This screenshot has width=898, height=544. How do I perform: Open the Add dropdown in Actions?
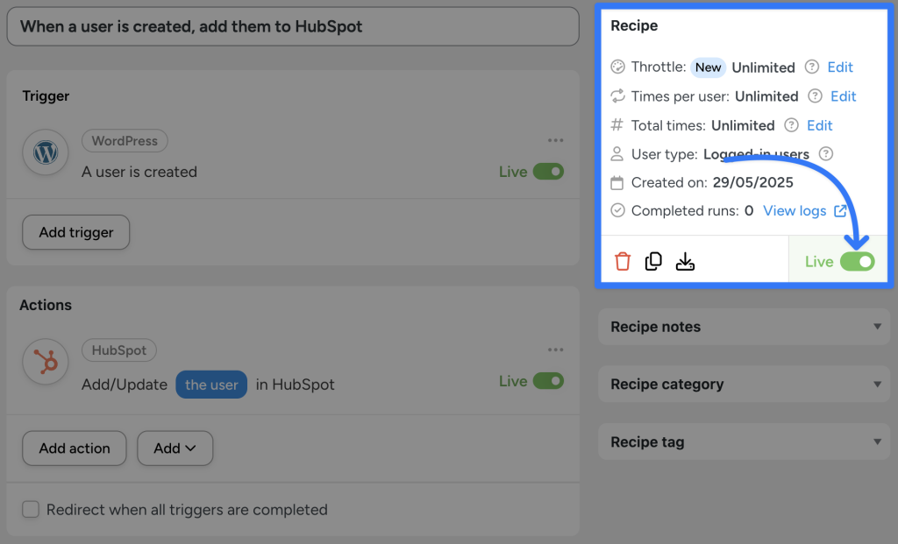point(175,448)
